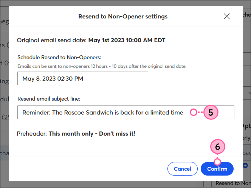Click the 12 hours - 10 days hint text
The image size is (251, 188).
tap(102, 66)
